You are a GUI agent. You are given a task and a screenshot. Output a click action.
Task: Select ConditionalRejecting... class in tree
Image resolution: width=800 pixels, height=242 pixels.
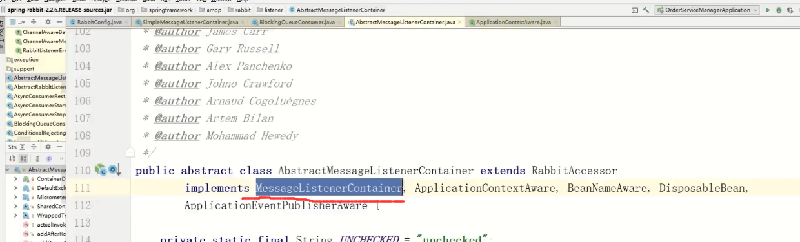[36, 133]
